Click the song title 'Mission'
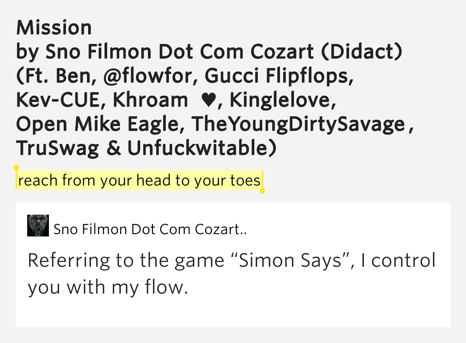The image size is (466, 343). coord(54,28)
